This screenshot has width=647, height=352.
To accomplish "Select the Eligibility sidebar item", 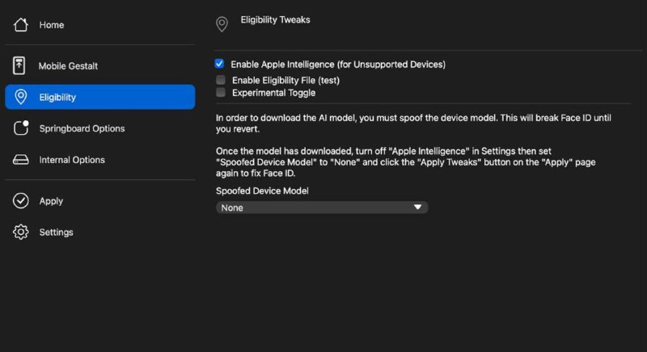I will tap(99, 97).
